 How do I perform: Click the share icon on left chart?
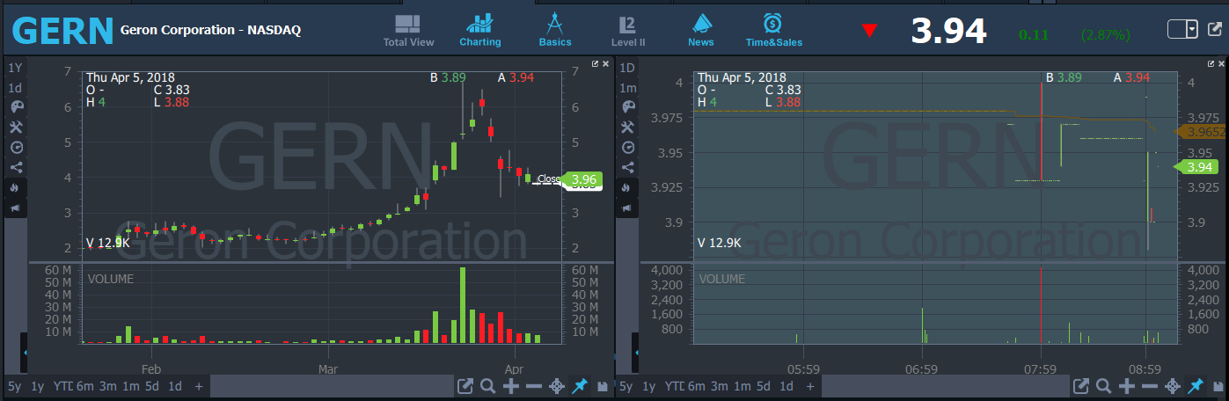[15, 168]
